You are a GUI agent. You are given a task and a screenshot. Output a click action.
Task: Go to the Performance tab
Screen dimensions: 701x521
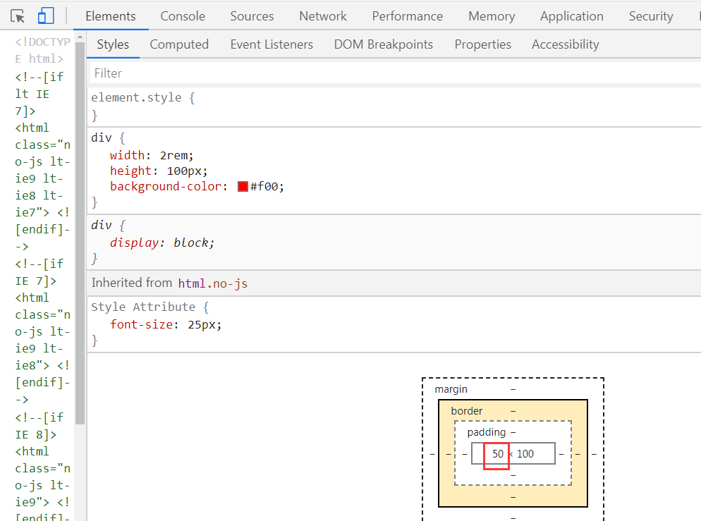(408, 16)
